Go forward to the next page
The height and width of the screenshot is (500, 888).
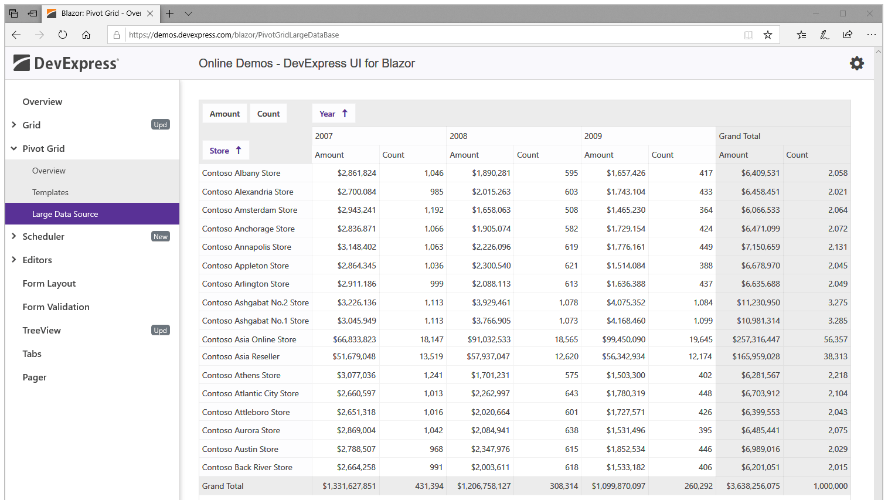click(39, 35)
